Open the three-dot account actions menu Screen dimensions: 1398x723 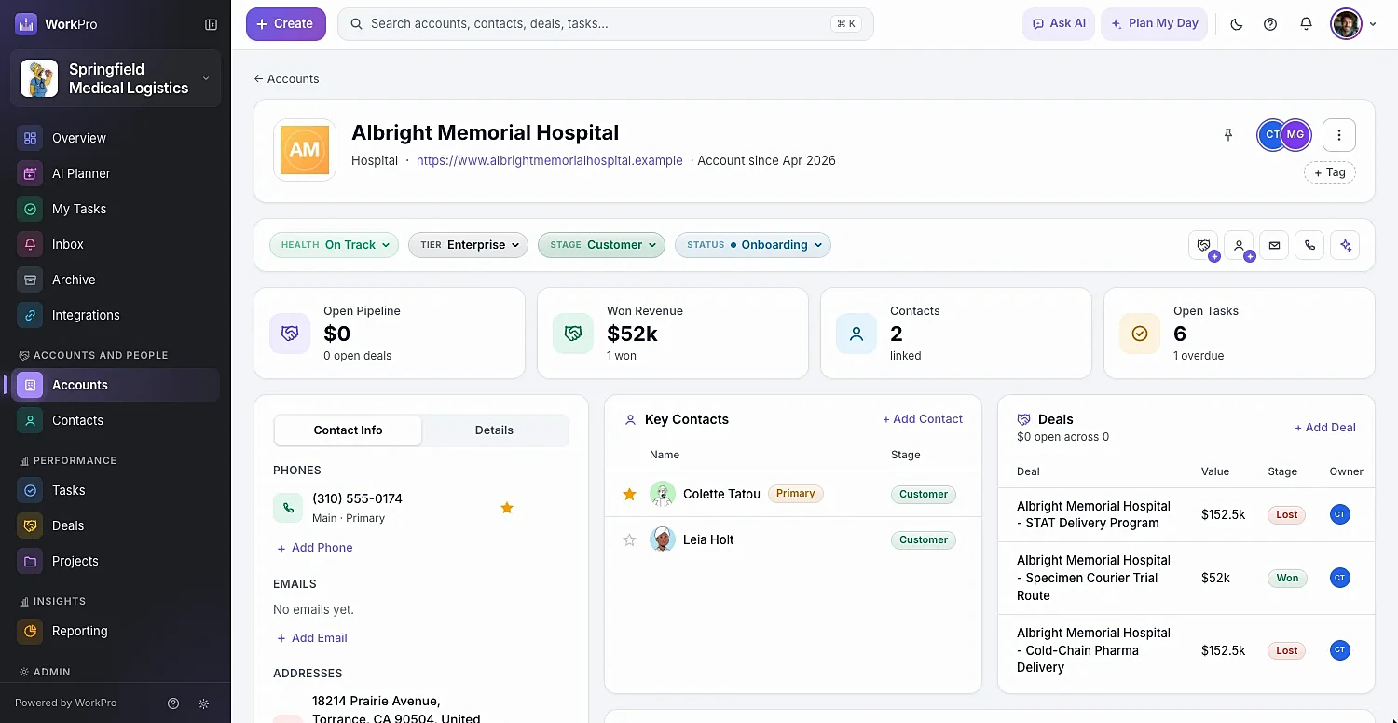click(1339, 135)
